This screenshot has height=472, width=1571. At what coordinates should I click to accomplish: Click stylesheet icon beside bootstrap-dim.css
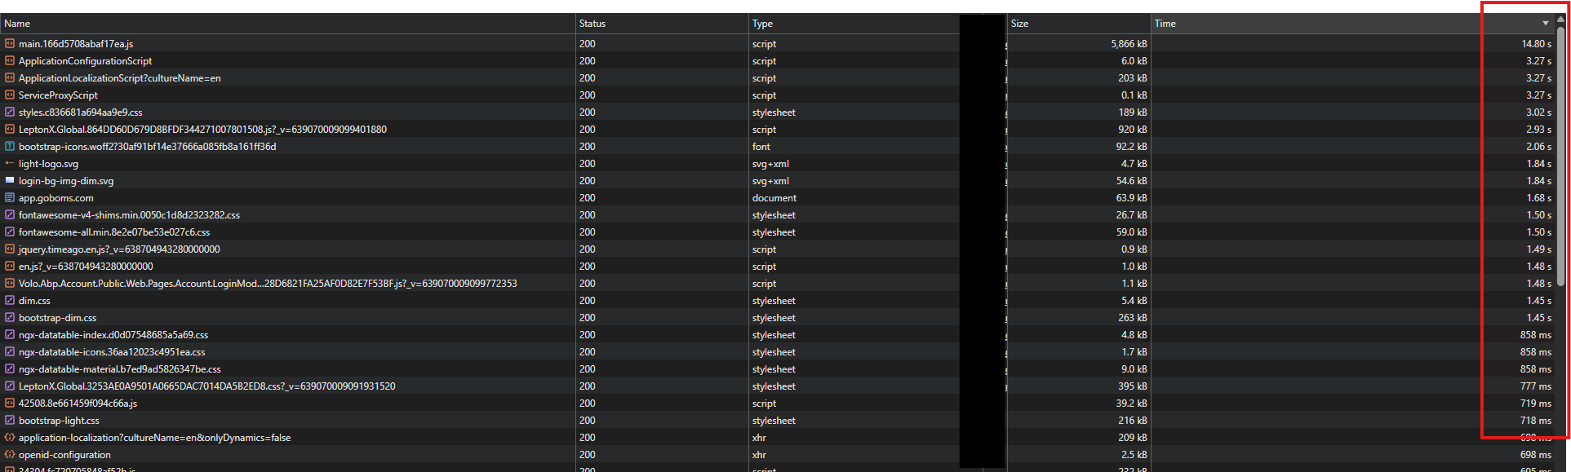[x=10, y=317]
